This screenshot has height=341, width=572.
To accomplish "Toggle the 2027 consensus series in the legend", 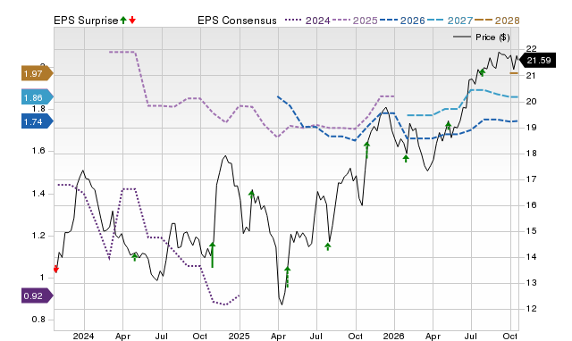I will (x=450, y=21).
